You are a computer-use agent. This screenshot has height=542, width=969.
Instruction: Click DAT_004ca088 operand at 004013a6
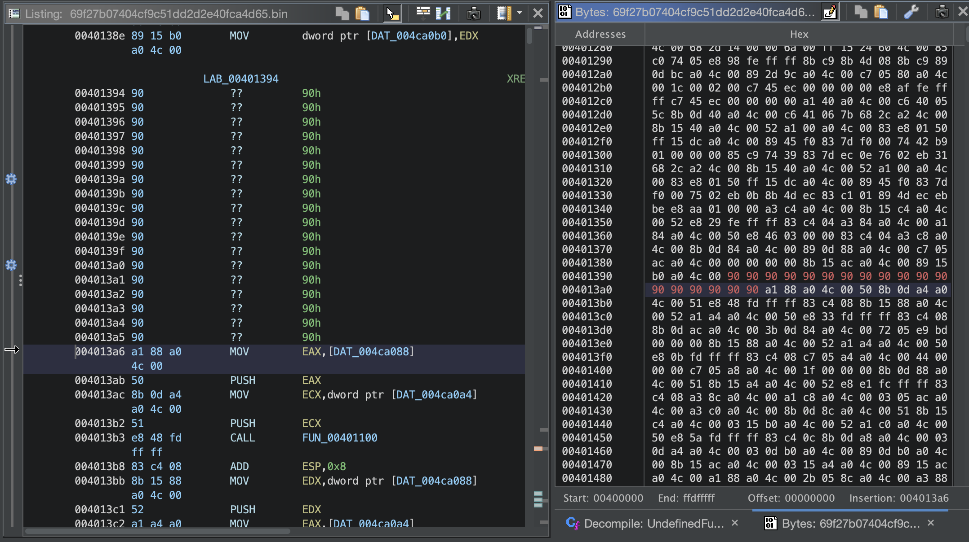tap(371, 352)
